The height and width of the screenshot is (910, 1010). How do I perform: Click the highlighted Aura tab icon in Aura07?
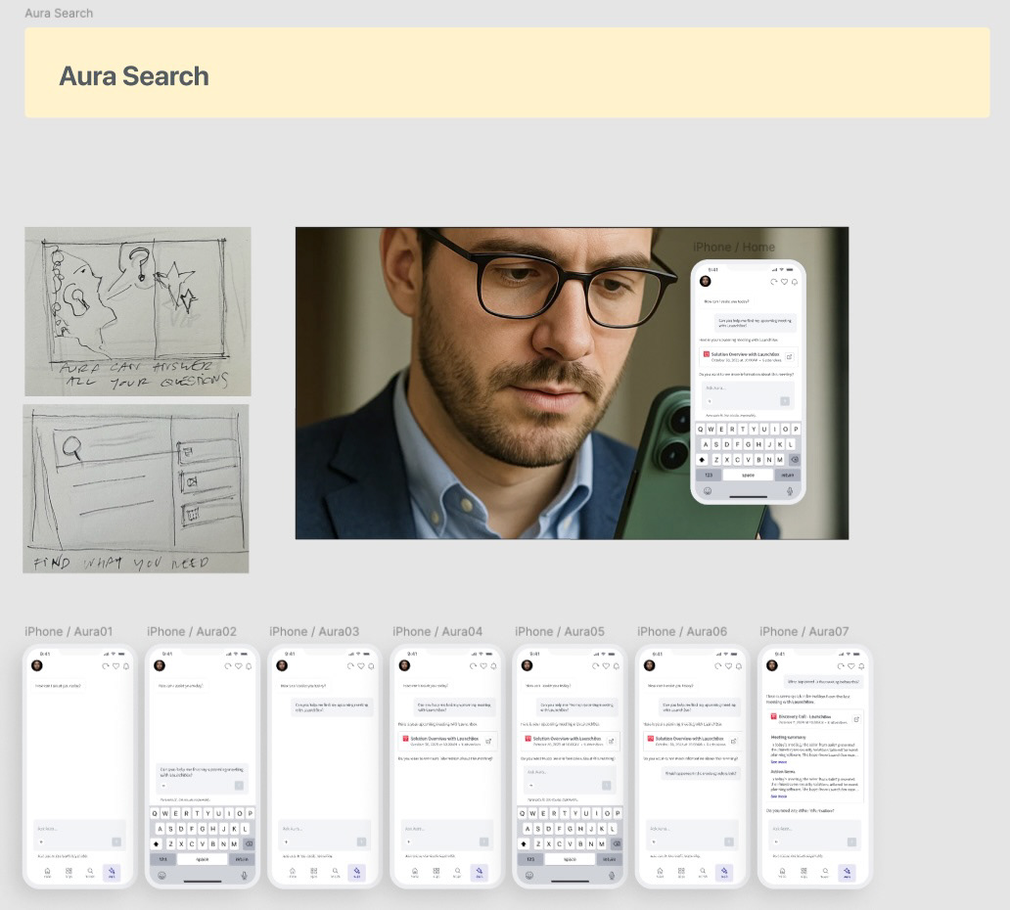pos(847,873)
